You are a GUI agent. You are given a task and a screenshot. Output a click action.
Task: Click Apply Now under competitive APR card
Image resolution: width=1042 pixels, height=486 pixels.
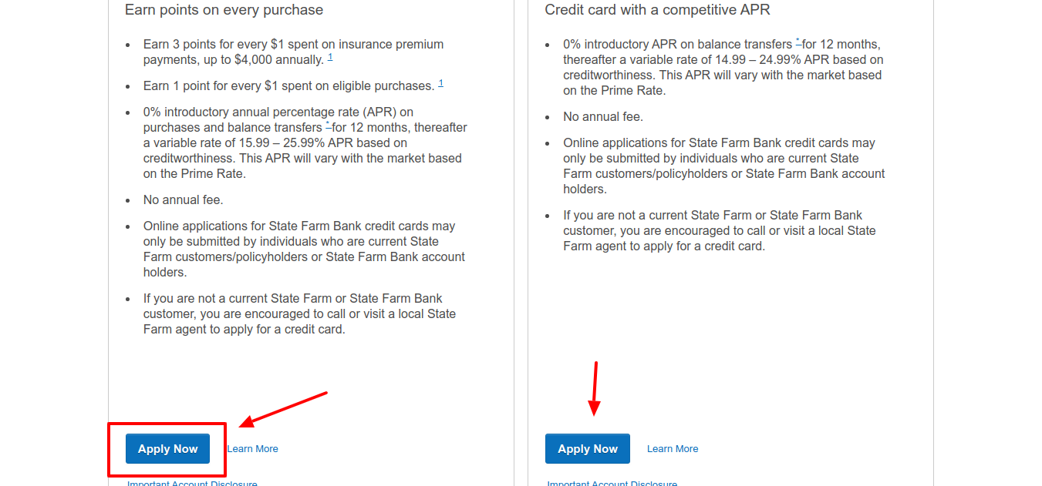point(588,449)
